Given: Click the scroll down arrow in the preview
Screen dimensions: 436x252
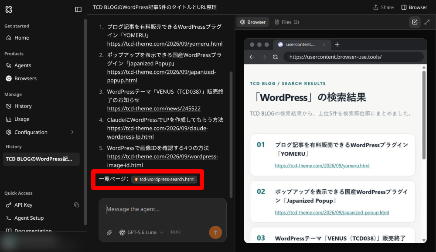Looking at the screenshot, I should (424, 240).
